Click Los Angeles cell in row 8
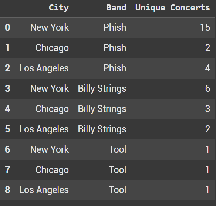 point(44,190)
